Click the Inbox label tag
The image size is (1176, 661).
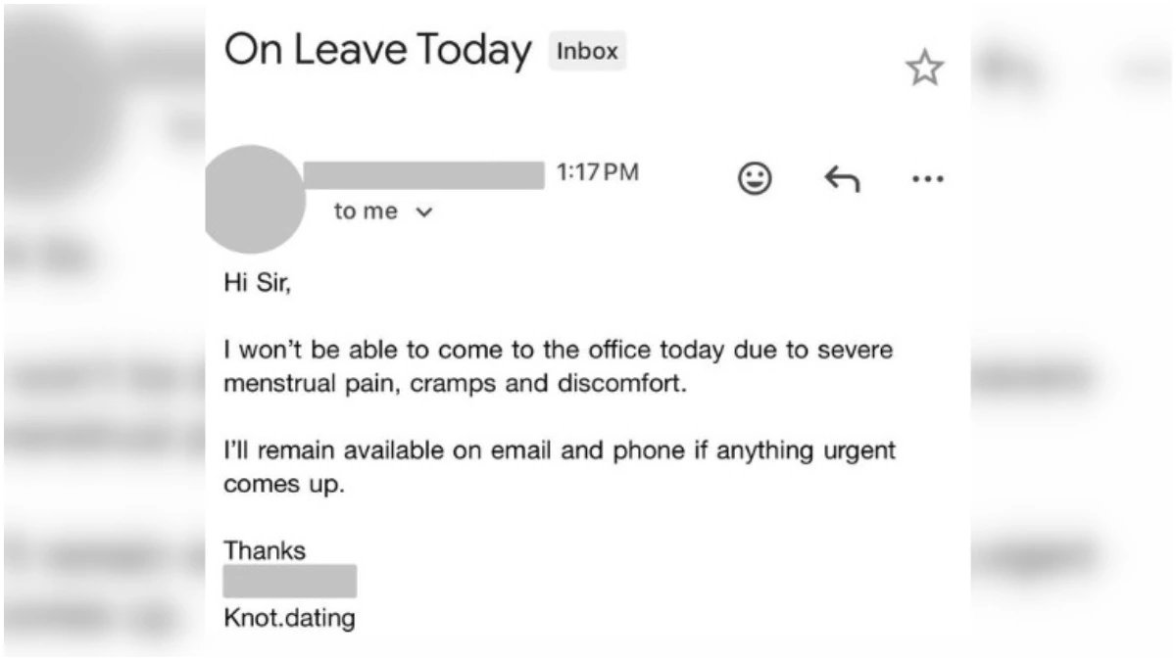[x=587, y=51]
